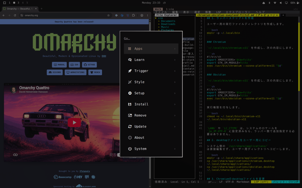Follow the DHH link
Viewport: 302px width, 188px height.
point(104,56)
